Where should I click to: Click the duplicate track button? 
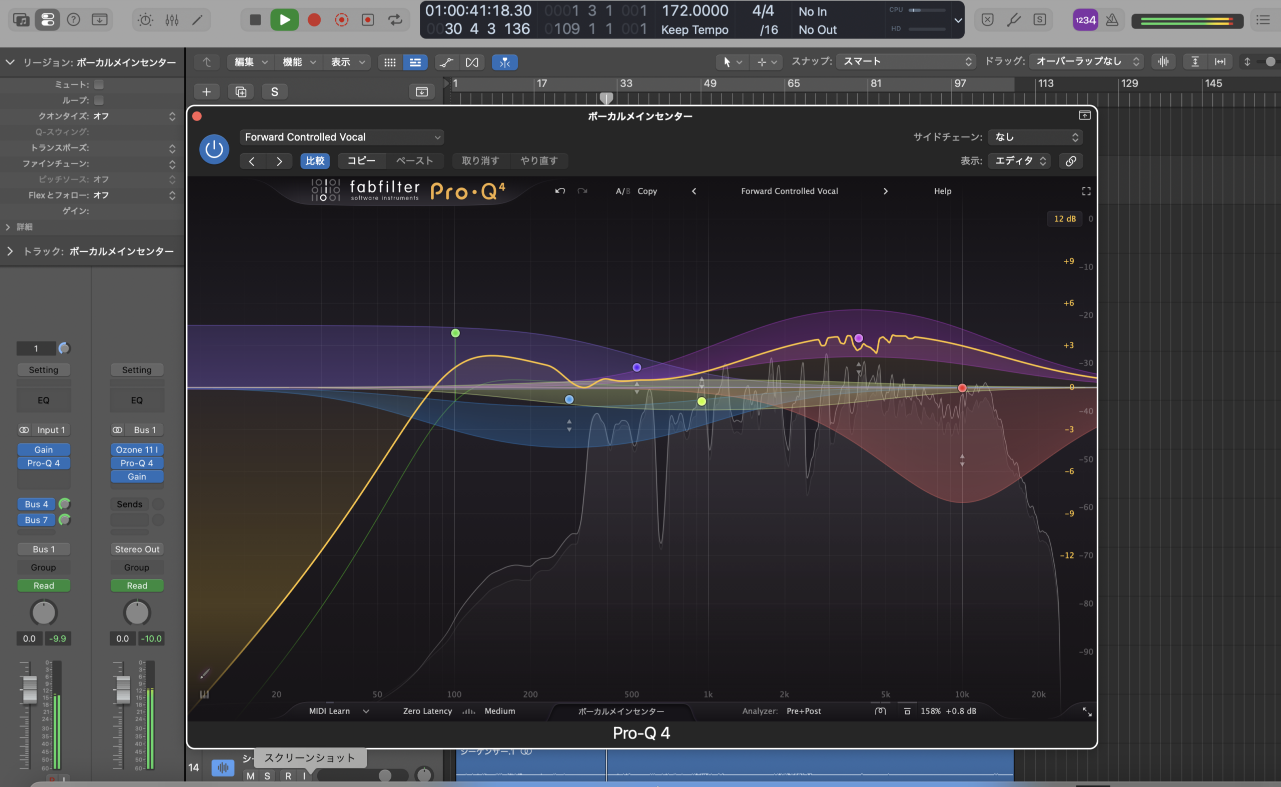(241, 91)
